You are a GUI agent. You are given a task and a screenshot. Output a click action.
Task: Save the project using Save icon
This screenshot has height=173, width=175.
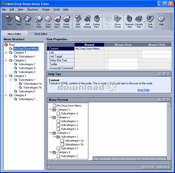[x=28, y=21]
